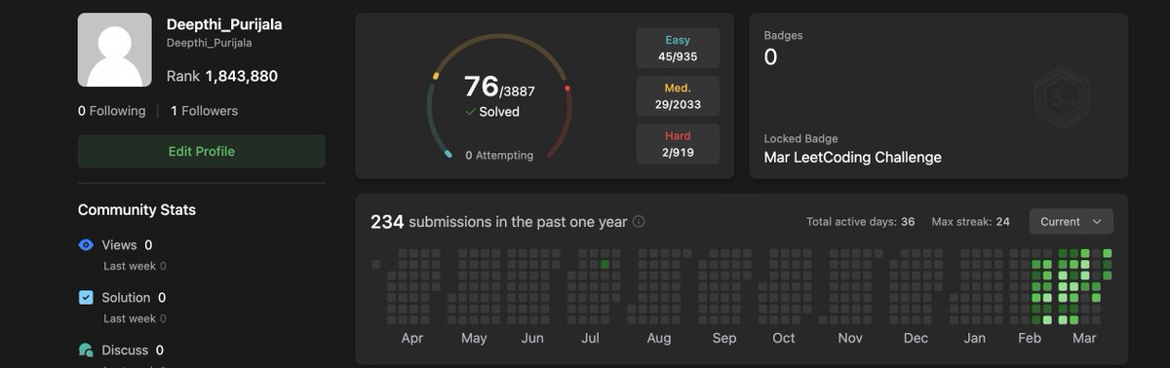This screenshot has width=1170, height=368.
Task: Select the Easy 45/935 difficulty box
Action: coord(678,48)
